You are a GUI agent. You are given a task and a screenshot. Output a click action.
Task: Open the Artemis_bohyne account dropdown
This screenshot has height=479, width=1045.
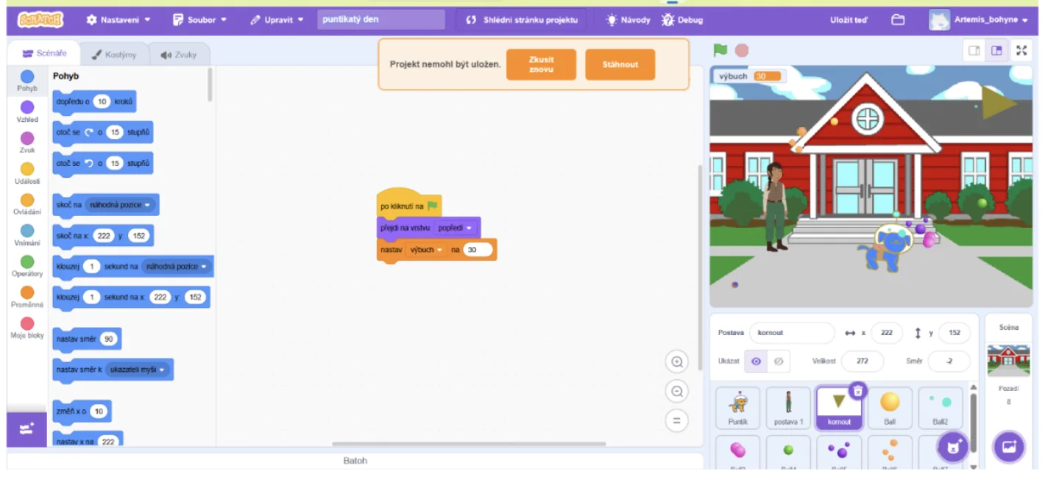coord(980,20)
